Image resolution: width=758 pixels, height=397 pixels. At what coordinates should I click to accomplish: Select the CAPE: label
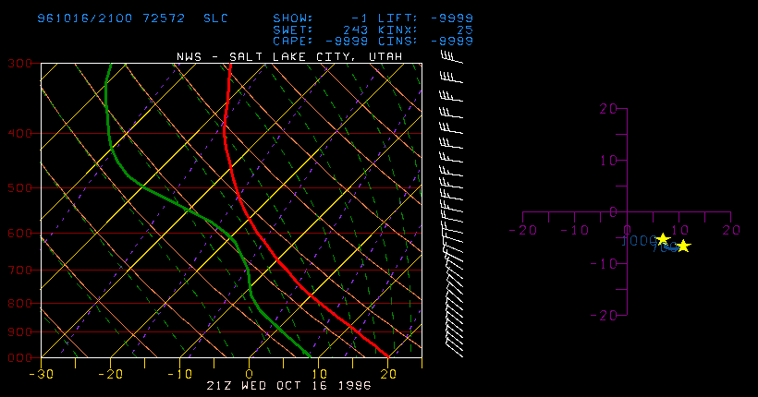(x=293, y=41)
